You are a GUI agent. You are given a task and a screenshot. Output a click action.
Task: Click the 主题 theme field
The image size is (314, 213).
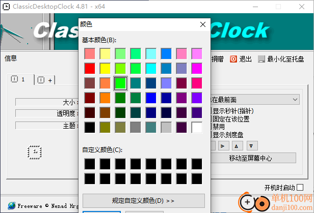47,126
